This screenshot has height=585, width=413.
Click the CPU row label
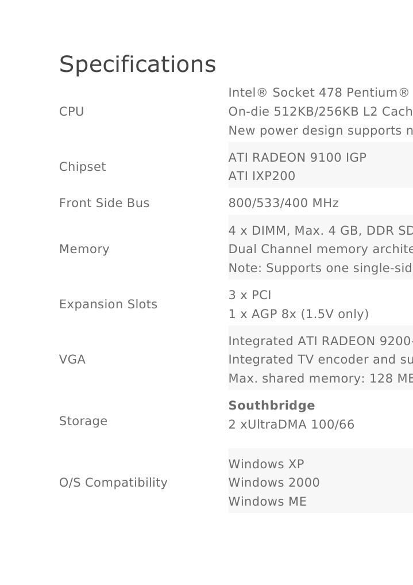pos(71,112)
